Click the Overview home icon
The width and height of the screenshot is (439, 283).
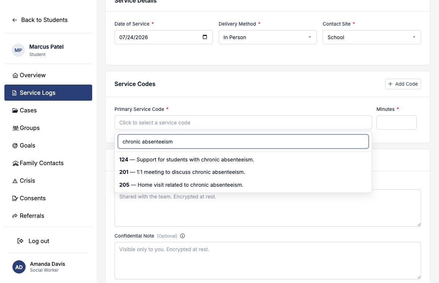pos(15,75)
